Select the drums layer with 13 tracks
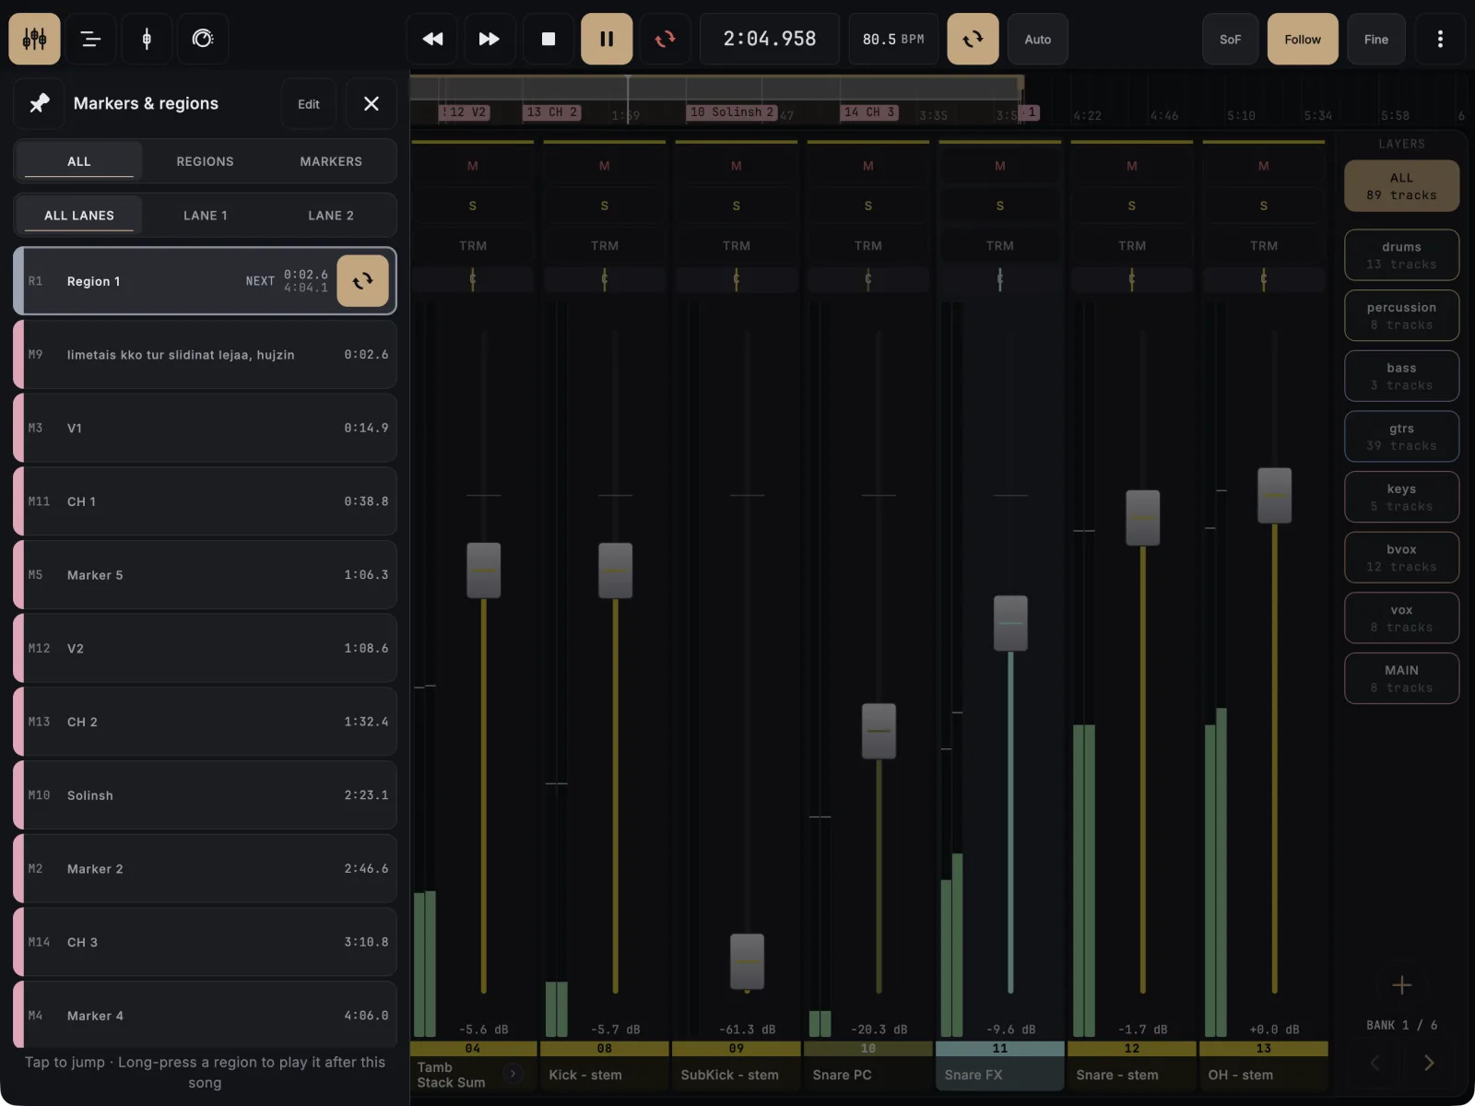This screenshot has height=1106, width=1475. [1401, 255]
